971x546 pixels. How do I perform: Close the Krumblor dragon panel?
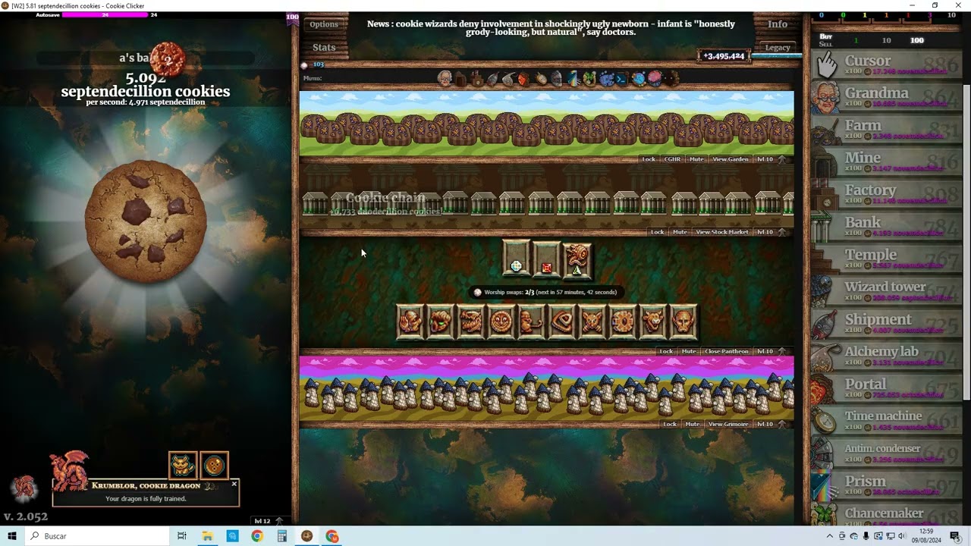(x=234, y=484)
